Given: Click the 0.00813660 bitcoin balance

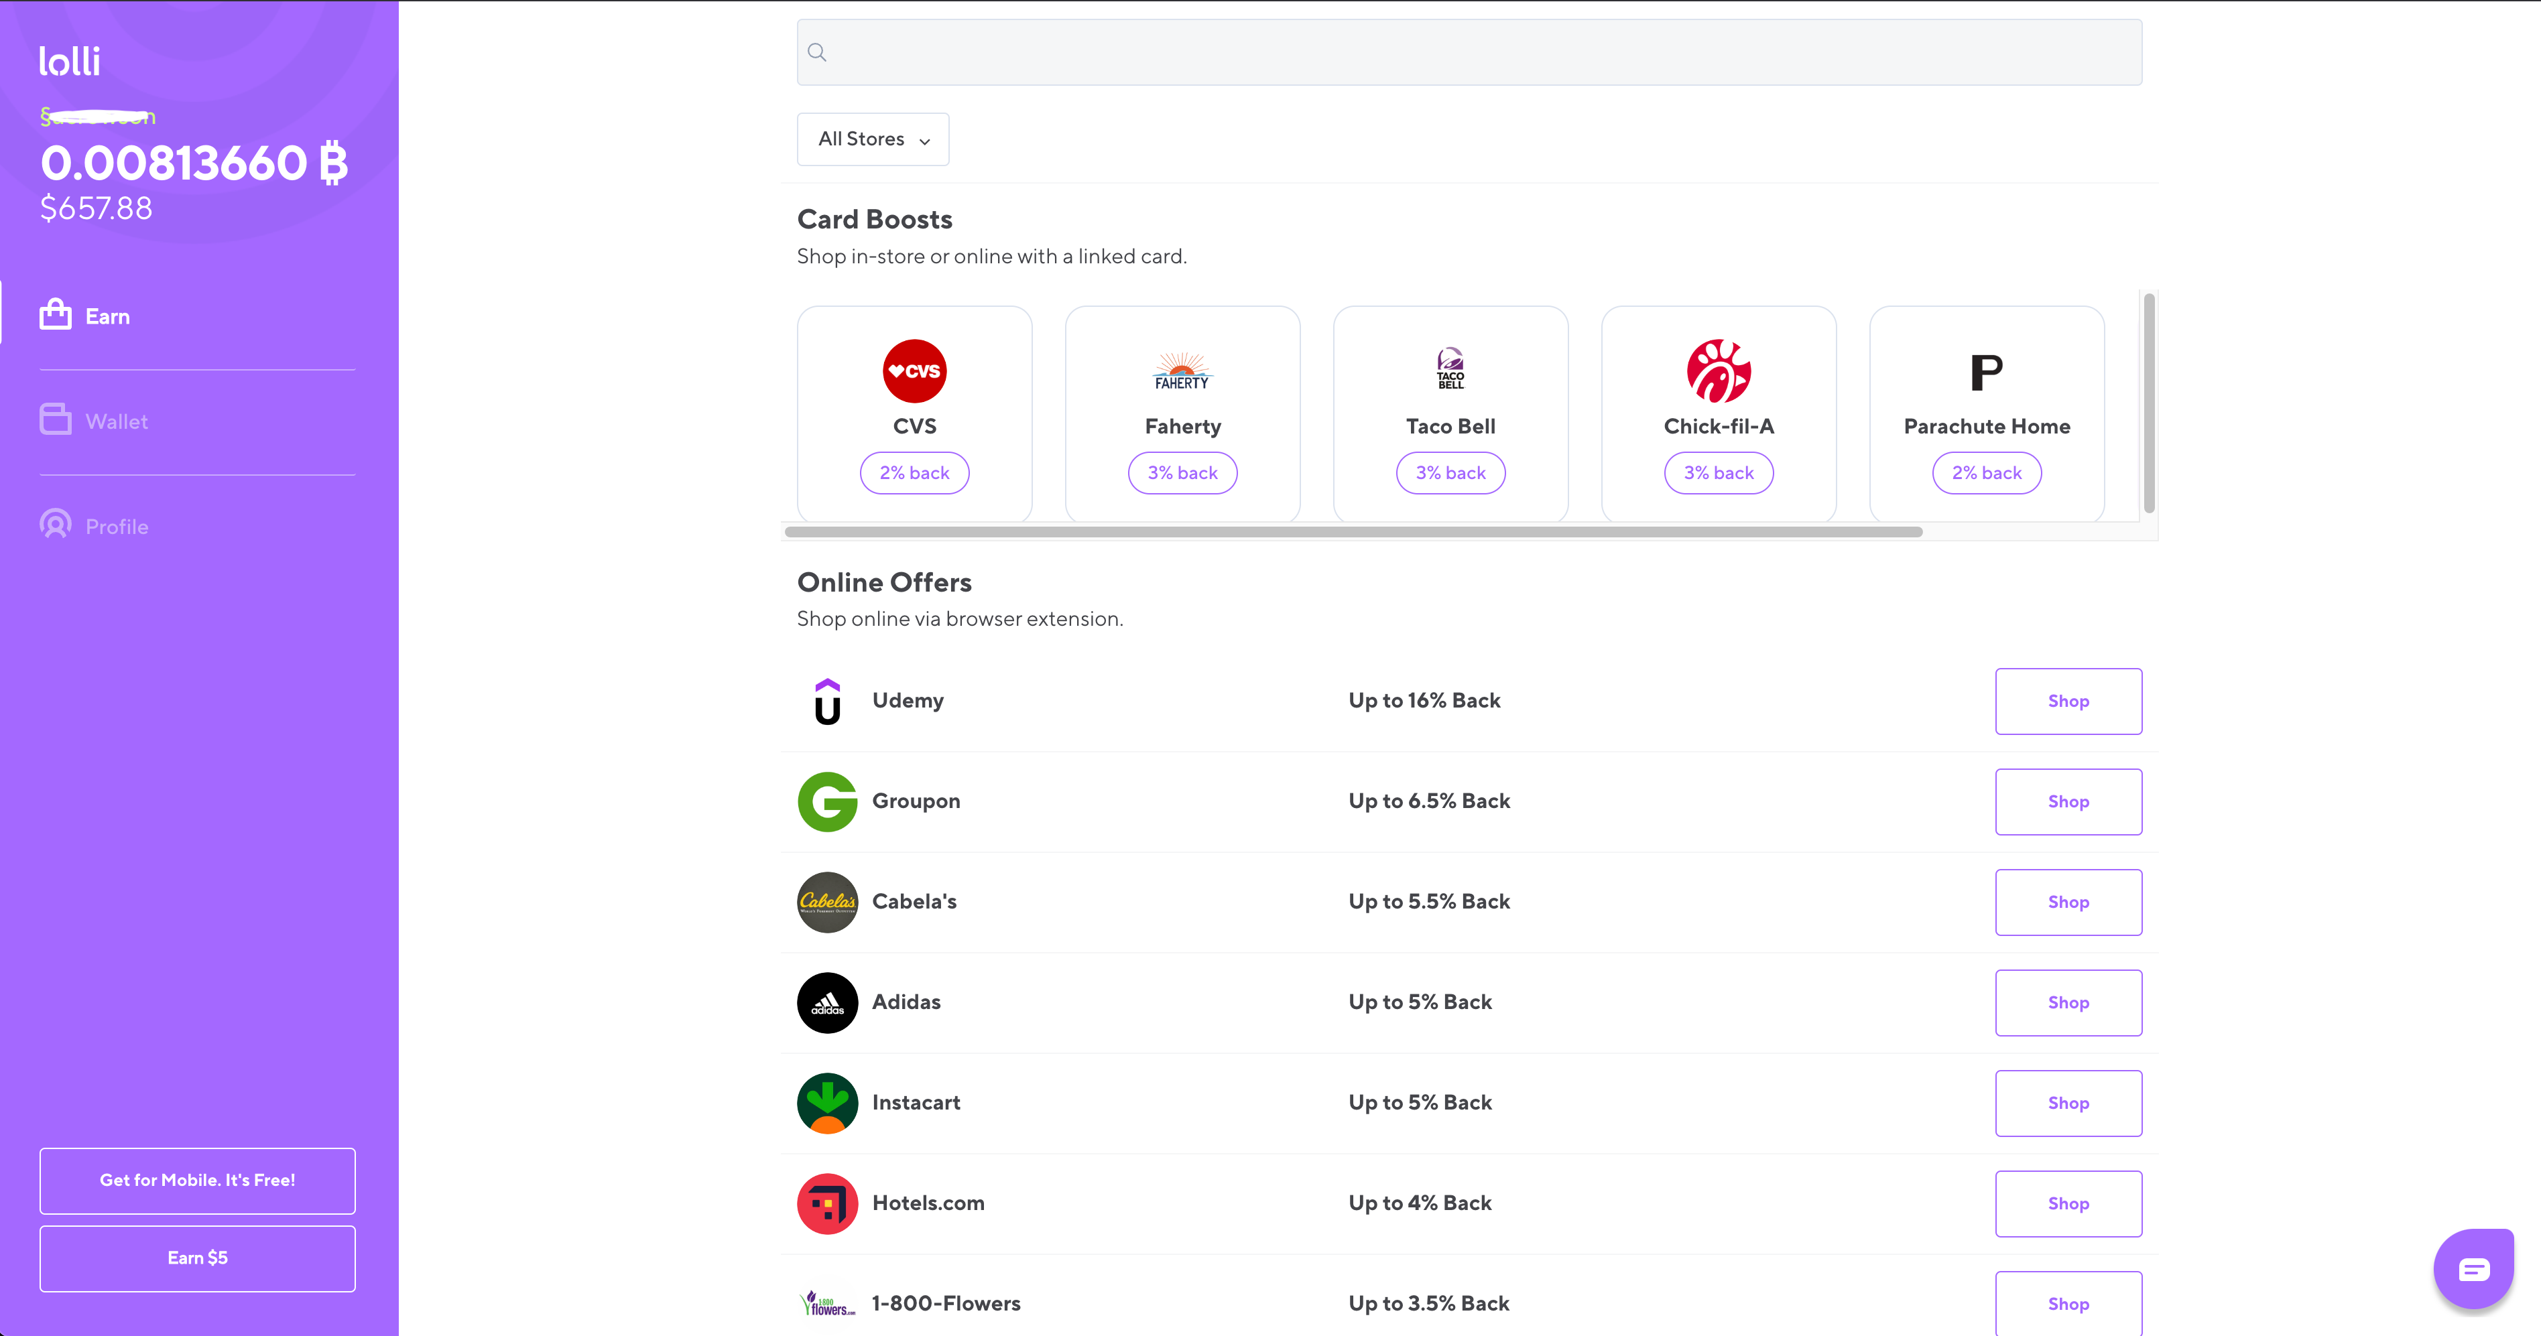Looking at the screenshot, I should 193,163.
